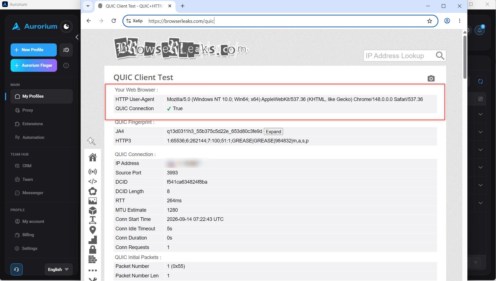The image size is (496, 281).
Task: Collapse the Aurorium sidebar with the arrow
Action: (x=77, y=37)
